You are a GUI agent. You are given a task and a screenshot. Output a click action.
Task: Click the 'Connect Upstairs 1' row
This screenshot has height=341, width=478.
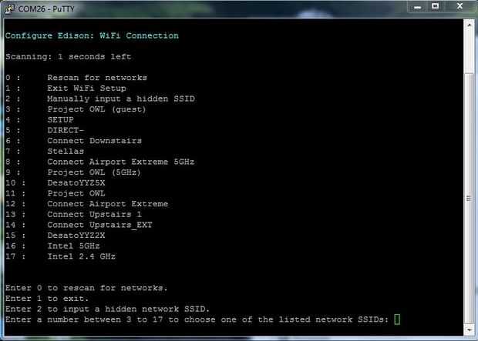(73, 214)
